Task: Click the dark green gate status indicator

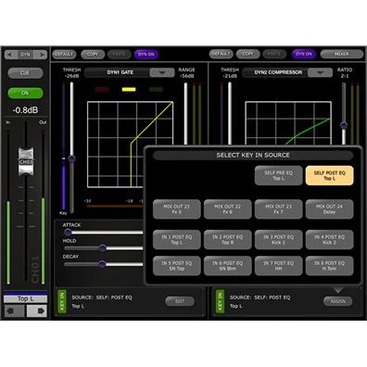Action: [156, 90]
